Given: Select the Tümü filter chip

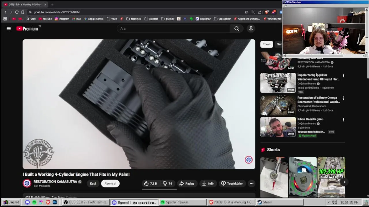Looking at the screenshot, I should [x=267, y=44].
